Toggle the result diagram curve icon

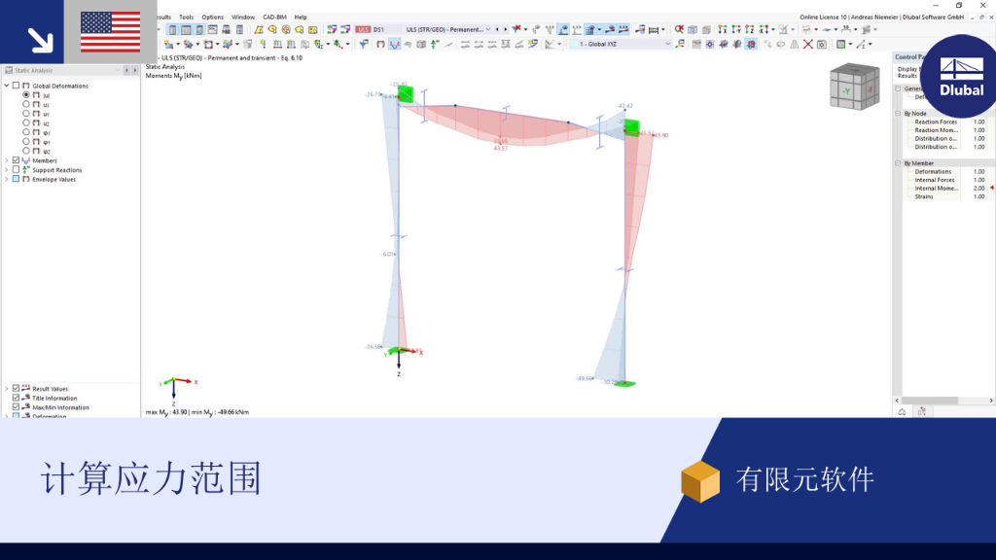point(395,44)
